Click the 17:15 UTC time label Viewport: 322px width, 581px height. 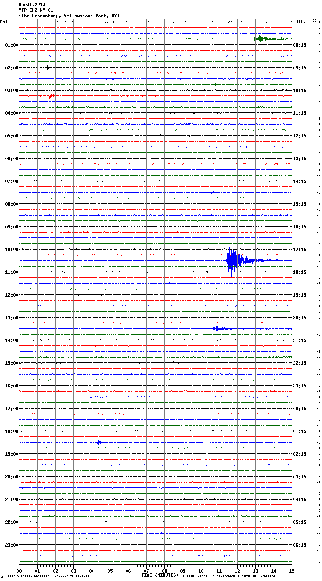(x=300, y=250)
